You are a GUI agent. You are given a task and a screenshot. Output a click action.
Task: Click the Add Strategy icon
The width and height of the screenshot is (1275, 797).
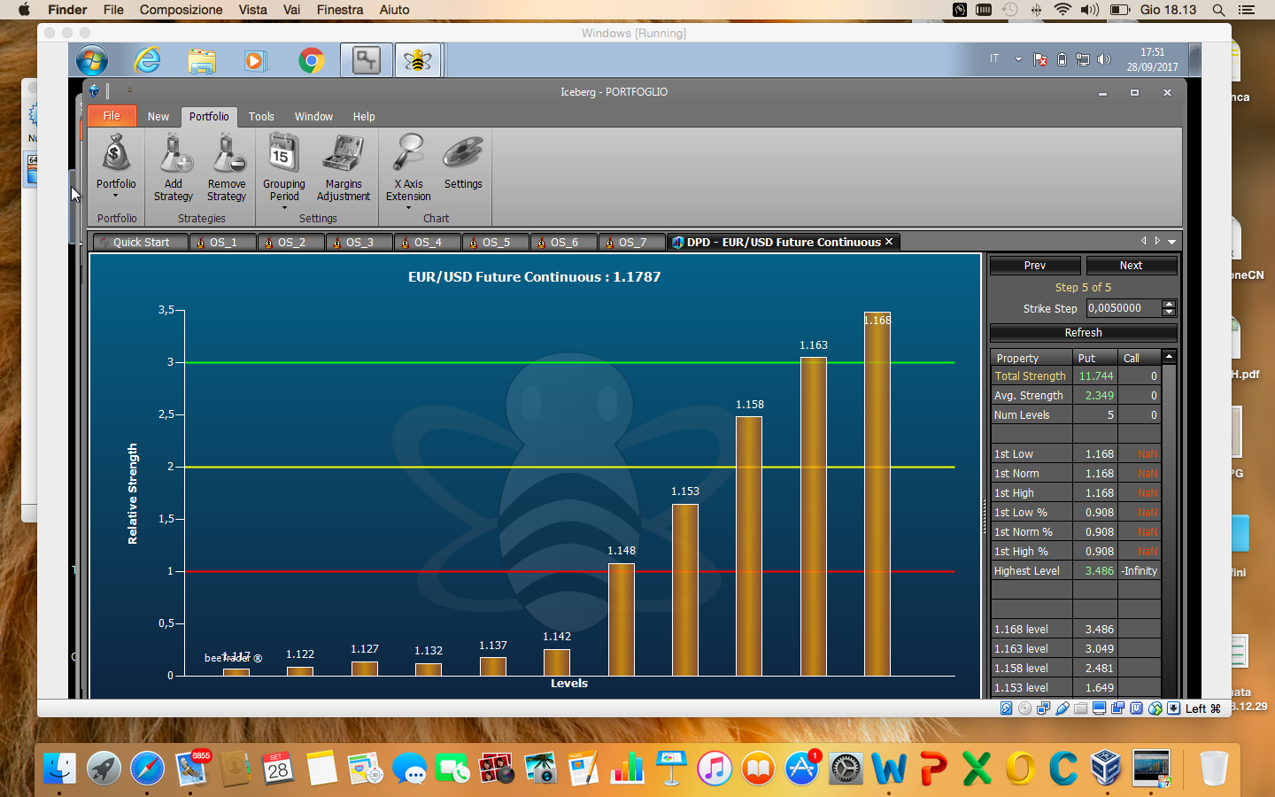click(x=174, y=154)
